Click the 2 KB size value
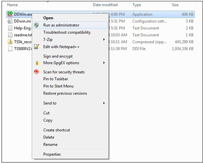 [x=189, y=28]
